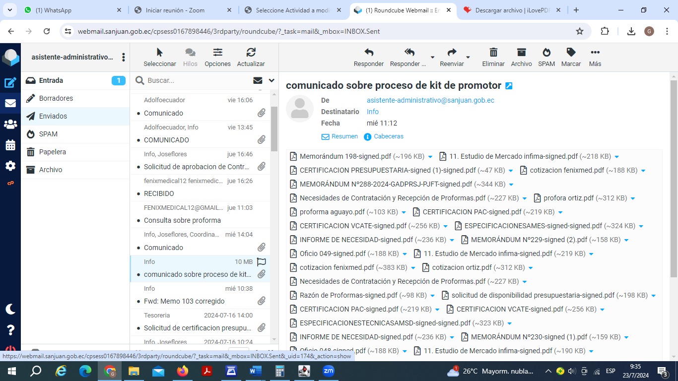Click Actualizar to refresh mail list

click(251, 53)
